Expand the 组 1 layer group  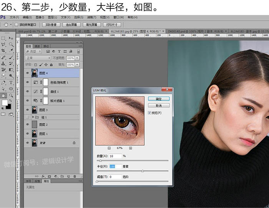(x=33, y=117)
